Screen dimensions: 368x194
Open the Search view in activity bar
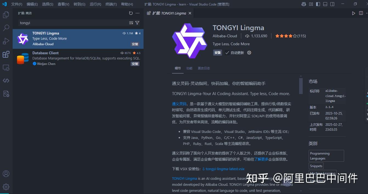coord(6,28)
